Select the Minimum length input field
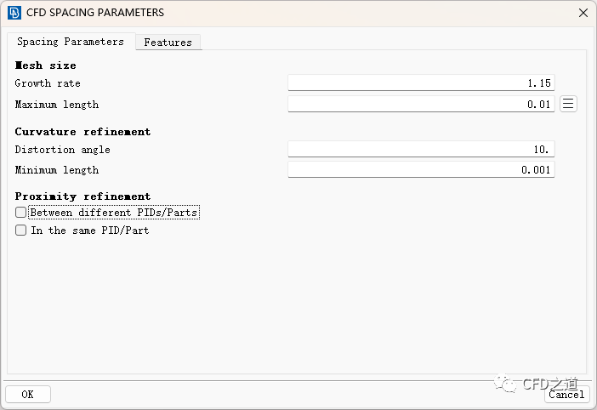 pos(421,170)
